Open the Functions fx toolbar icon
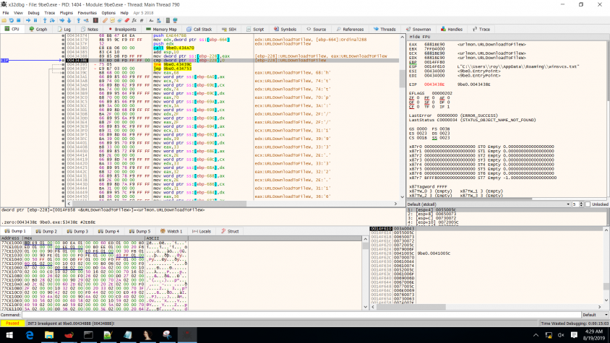Image resolution: width=610 pixels, height=343 pixels. coord(134,20)
